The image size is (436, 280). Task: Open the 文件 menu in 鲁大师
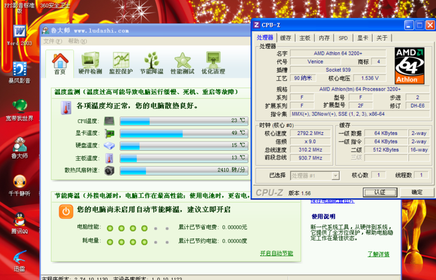pos(53,41)
